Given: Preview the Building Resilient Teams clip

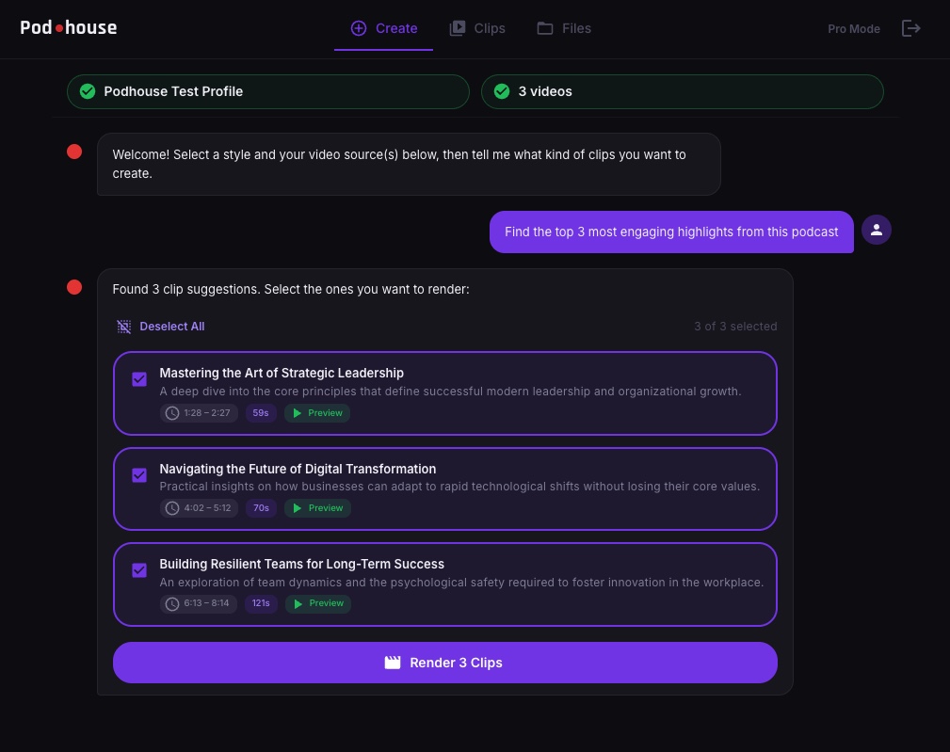Looking at the screenshot, I should (x=317, y=603).
